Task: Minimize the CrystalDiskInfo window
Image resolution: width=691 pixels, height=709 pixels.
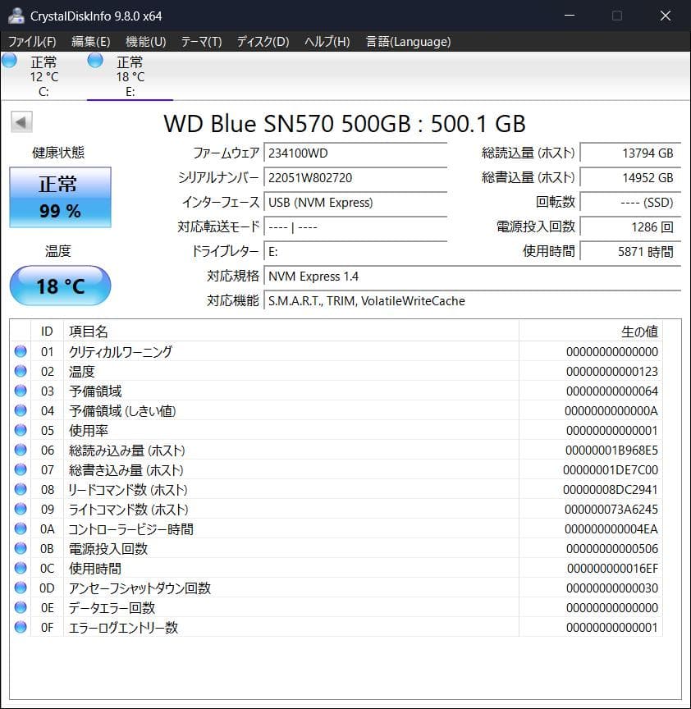Action: click(570, 16)
